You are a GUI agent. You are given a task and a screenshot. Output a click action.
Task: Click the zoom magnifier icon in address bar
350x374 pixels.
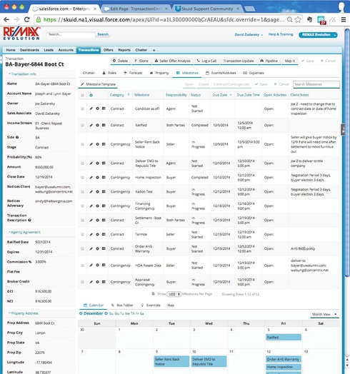click(289, 19)
